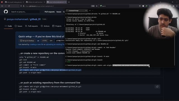Open Pull requests in GitHub header

tap(50, 12)
